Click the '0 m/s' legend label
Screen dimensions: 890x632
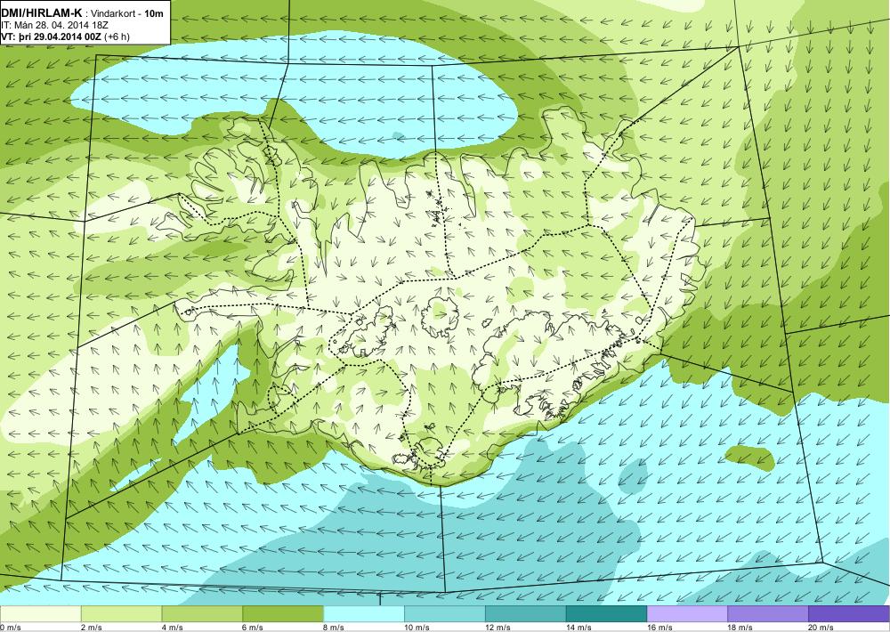pos(10,628)
